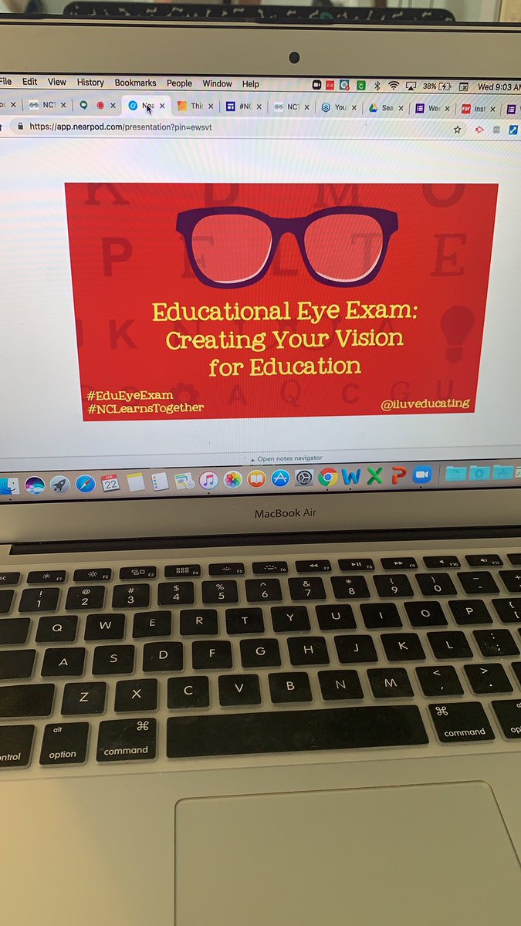Click the Zoom camera menu bar icon
521x926 pixels.
click(x=317, y=85)
